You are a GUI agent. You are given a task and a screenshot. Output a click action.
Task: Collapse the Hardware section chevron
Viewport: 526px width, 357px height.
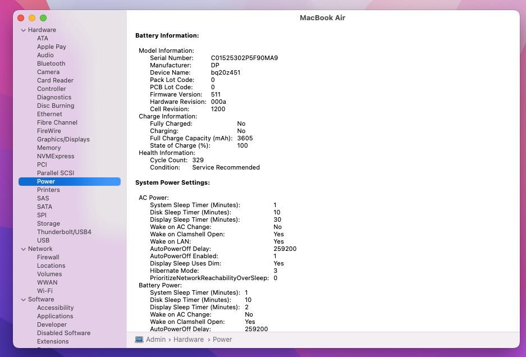23,30
